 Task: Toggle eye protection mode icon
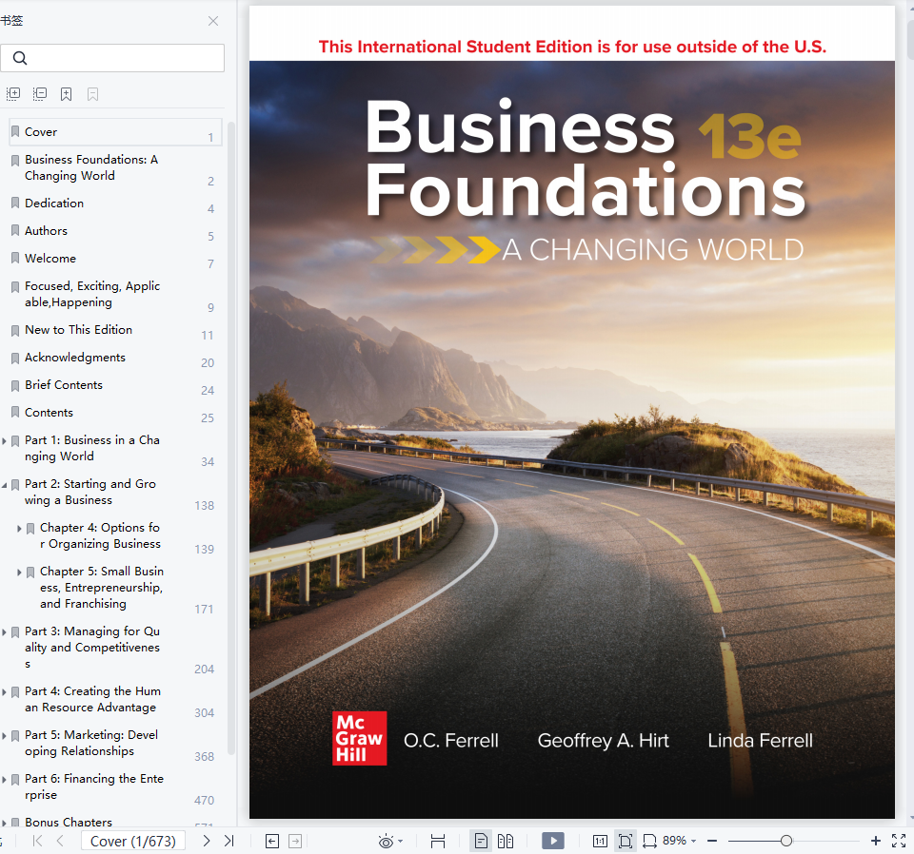click(386, 842)
